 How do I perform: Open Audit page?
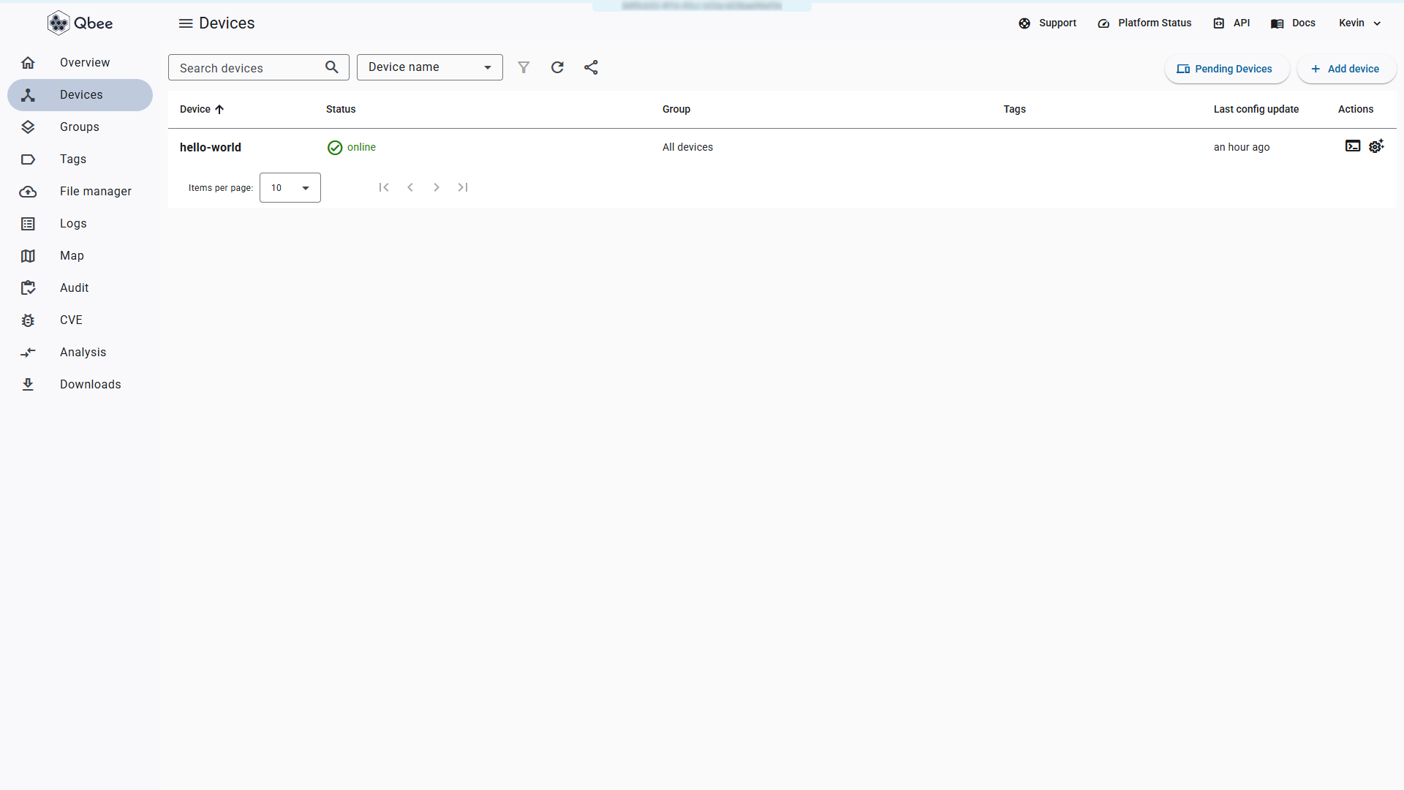[80, 288]
